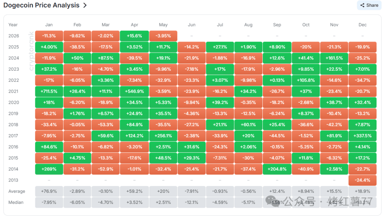This screenshot has height=217, width=385.
Task: Click the share icon beside Share text
Action: tap(362, 5)
